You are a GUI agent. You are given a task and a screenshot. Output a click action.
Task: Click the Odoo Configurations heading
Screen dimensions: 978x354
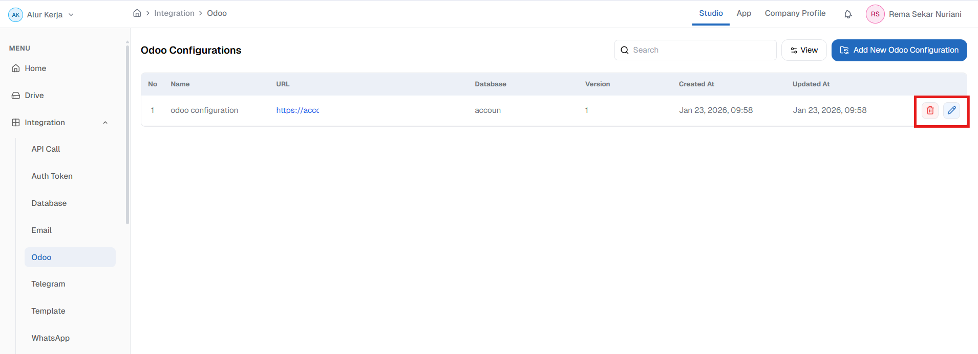point(191,50)
